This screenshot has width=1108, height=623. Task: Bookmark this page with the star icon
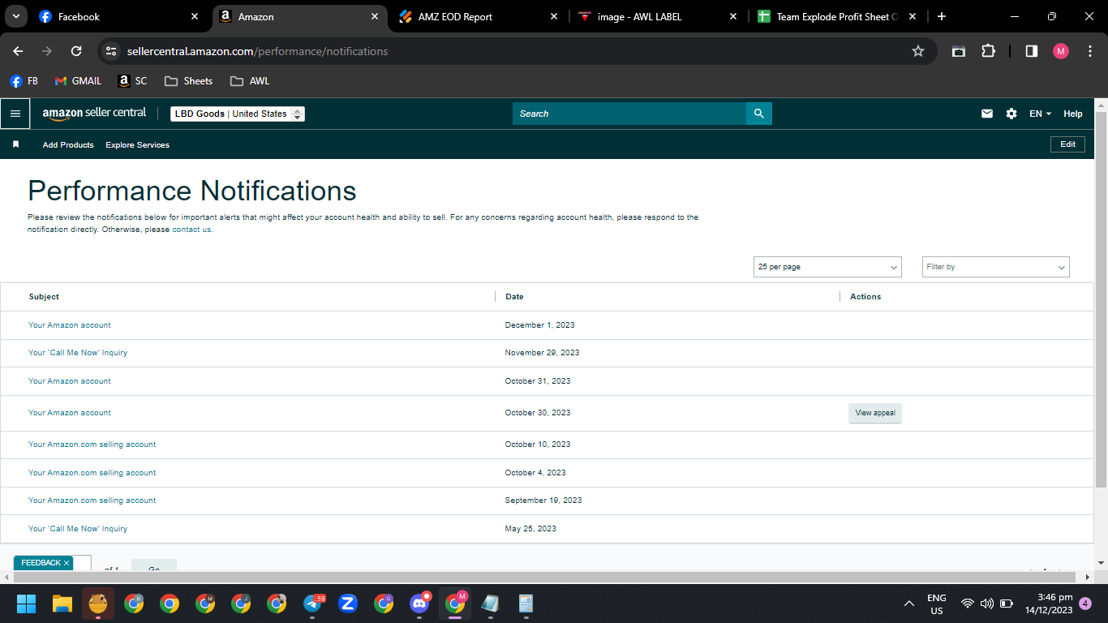(918, 51)
